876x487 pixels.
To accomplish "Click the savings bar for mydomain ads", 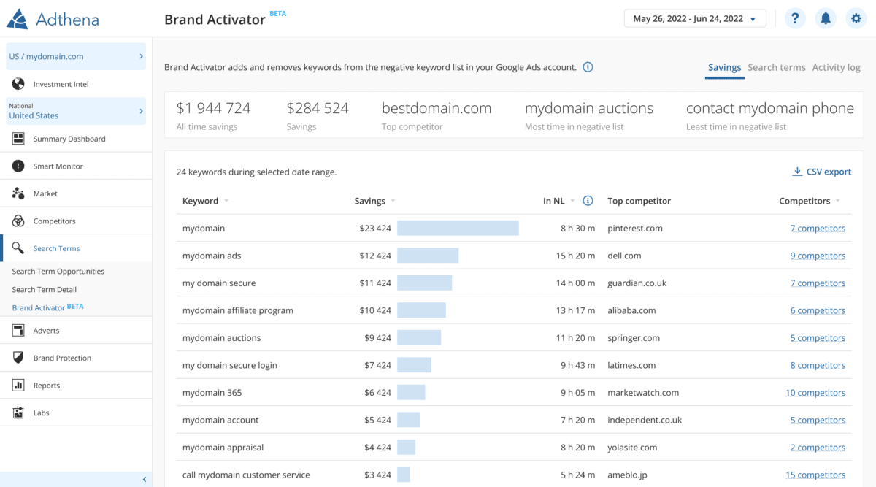I will point(428,256).
